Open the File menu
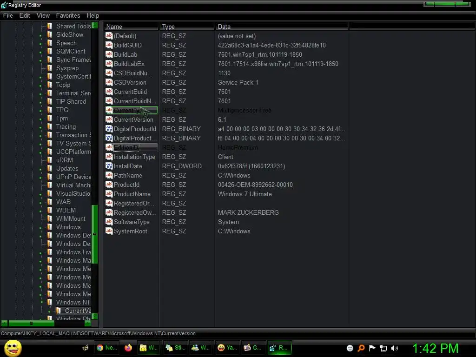 pyautogui.click(x=8, y=15)
